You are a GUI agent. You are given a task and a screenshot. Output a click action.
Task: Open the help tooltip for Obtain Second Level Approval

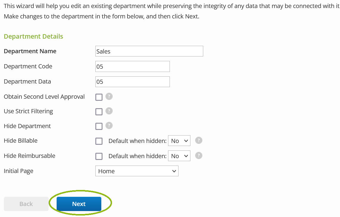(x=109, y=96)
